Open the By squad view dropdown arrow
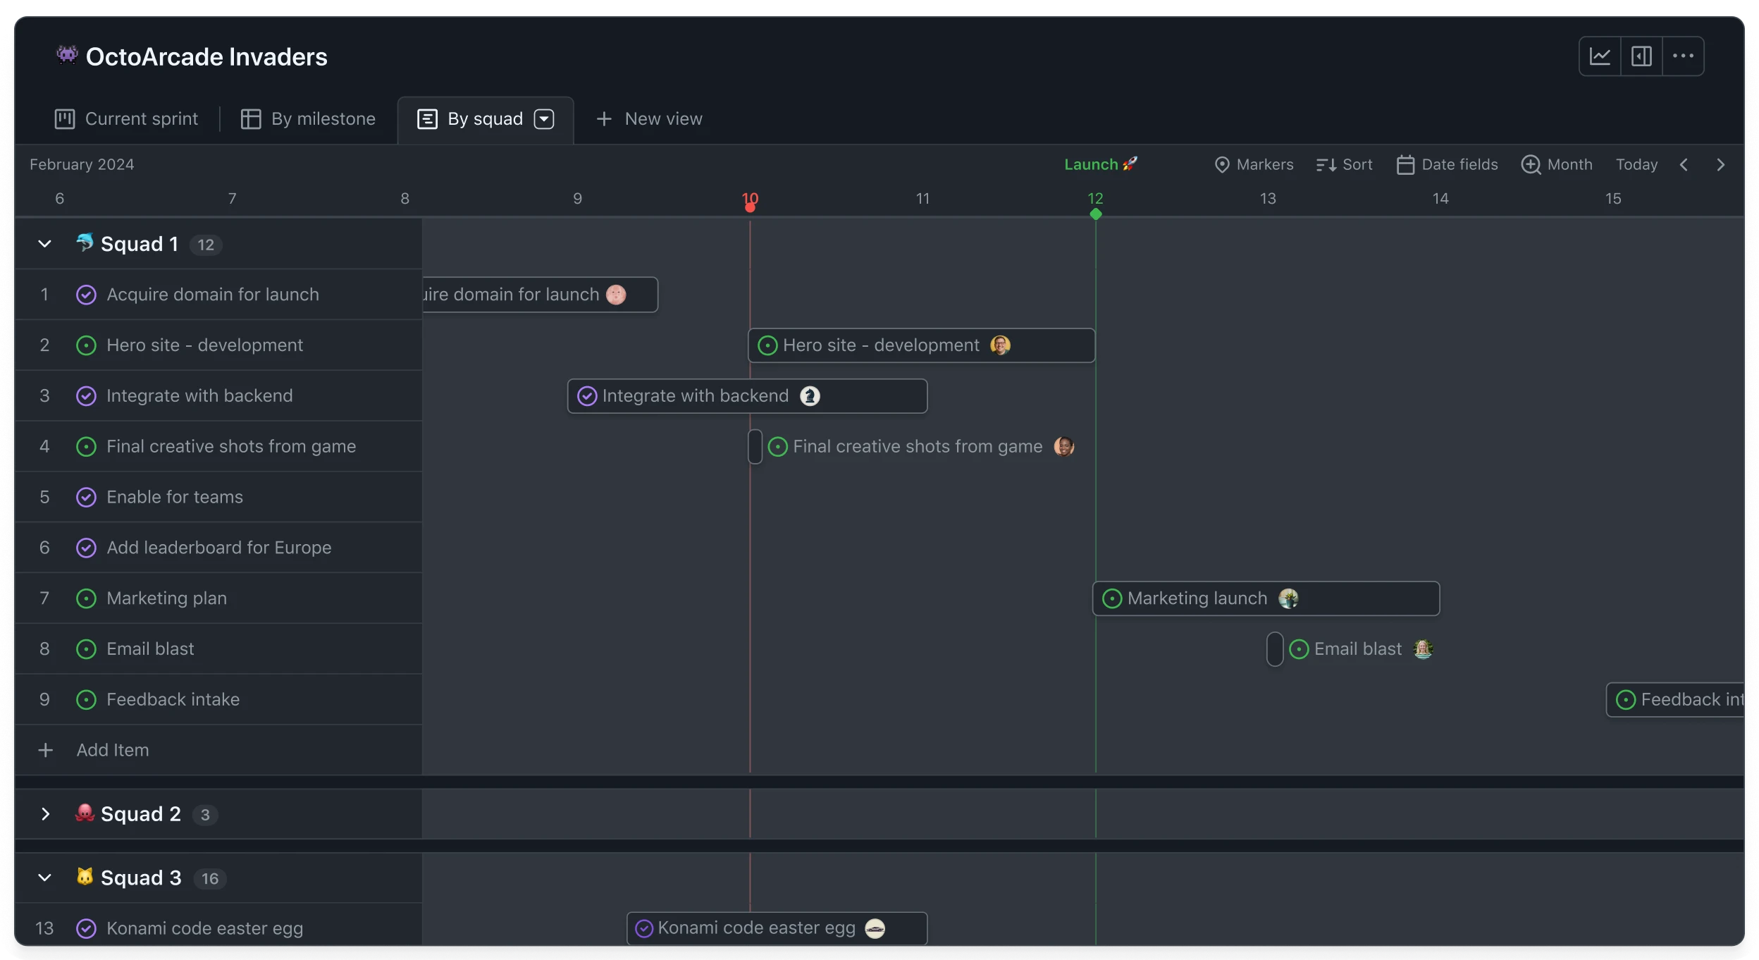Image resolution: width=1759 pixels, height=960 pixels. [545, 119]
